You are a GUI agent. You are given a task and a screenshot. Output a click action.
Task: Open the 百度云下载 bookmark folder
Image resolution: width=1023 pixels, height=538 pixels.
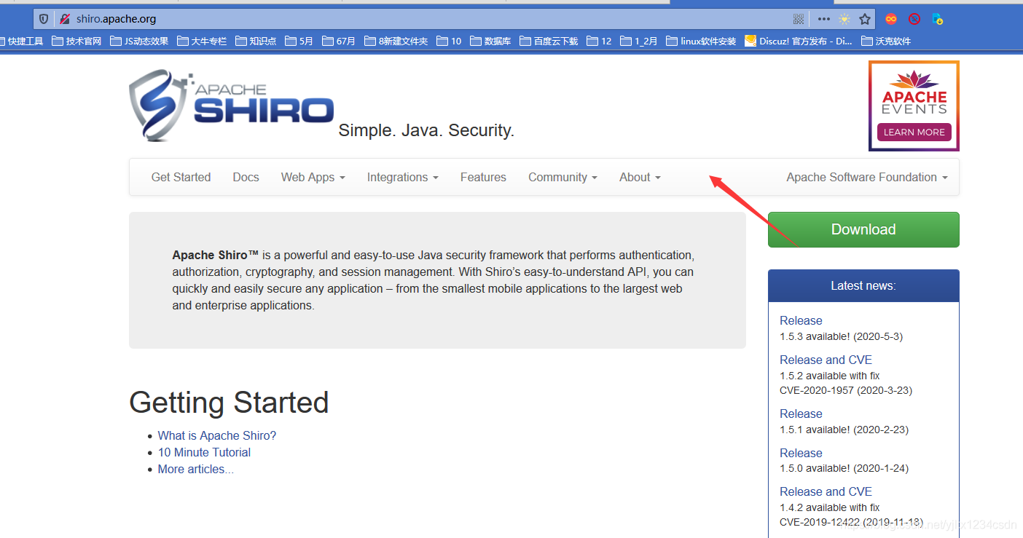[x=549, y=41]
